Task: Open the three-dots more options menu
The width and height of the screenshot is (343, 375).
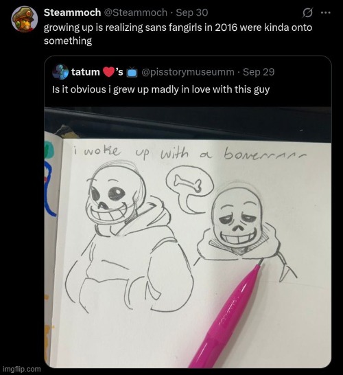Action: 325,13
